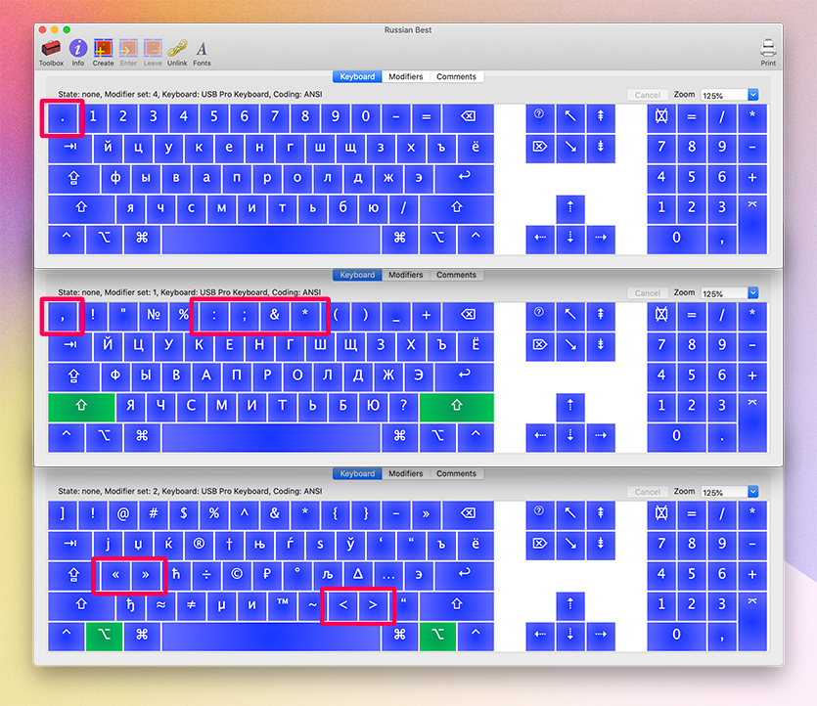Click the ? key in modifier set 1 pane
Viewport: 817px width, 706px height.
403,407
